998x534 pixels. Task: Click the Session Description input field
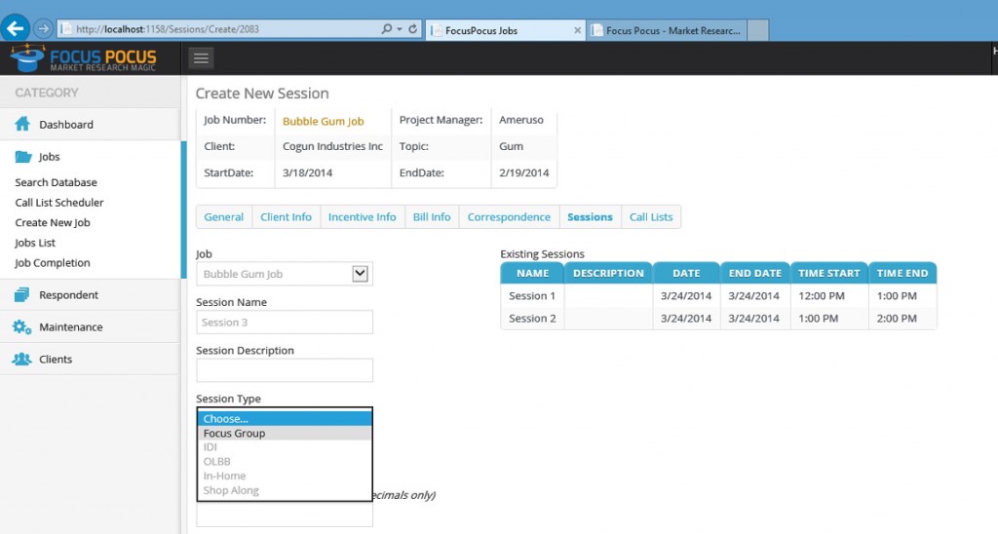pyautogui.click(x=284, y=370)
